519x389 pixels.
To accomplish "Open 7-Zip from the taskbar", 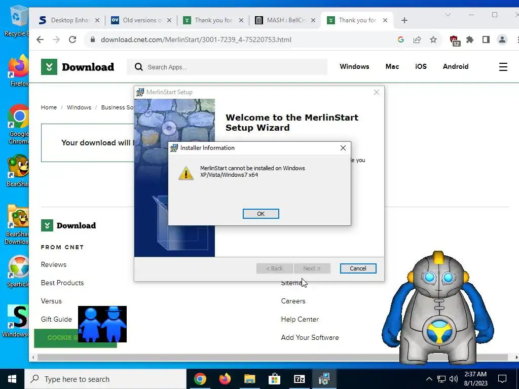I will point(299,379).
